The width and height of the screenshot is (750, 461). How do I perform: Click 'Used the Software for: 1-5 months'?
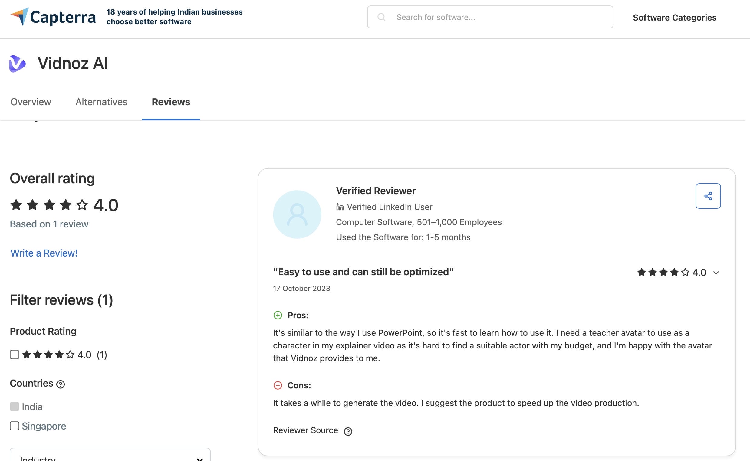tap(403, 237)
